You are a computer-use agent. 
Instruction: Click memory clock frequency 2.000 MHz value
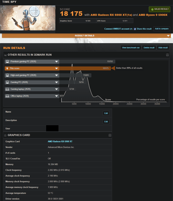(59, 181)
